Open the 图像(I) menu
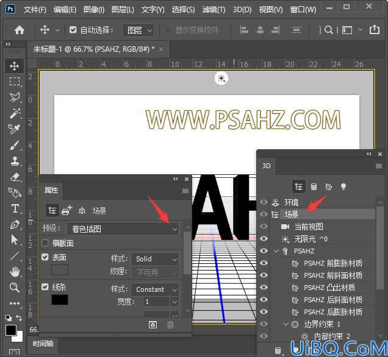388x357 pixels. [94, 10]
